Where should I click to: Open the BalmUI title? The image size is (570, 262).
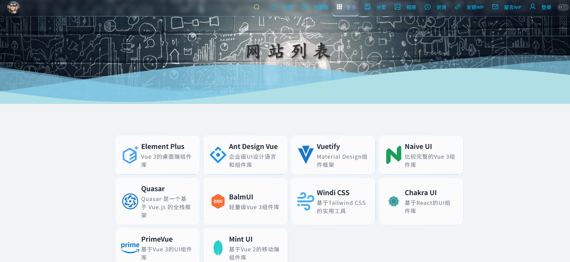241,197
